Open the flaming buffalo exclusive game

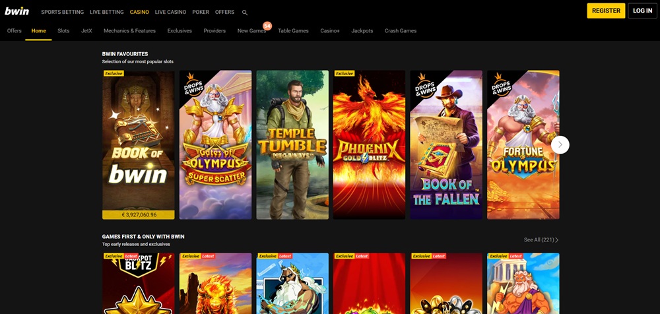pos(216,283)
